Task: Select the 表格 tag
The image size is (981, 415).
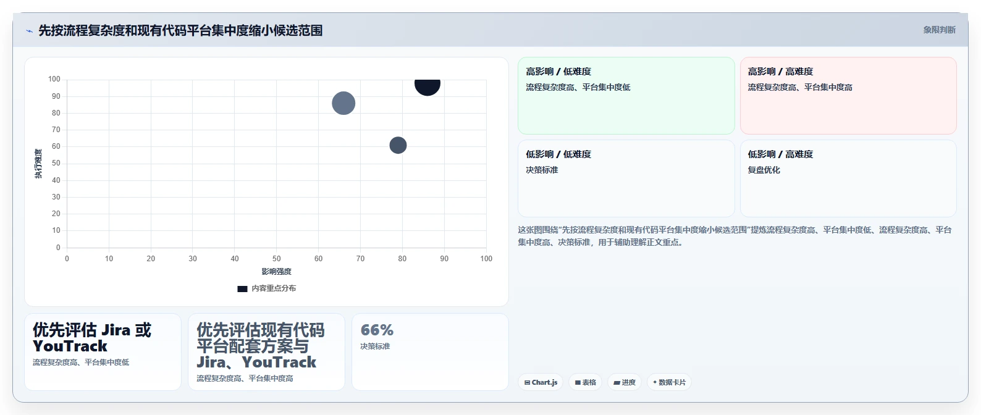Action: tap(585, 382)
